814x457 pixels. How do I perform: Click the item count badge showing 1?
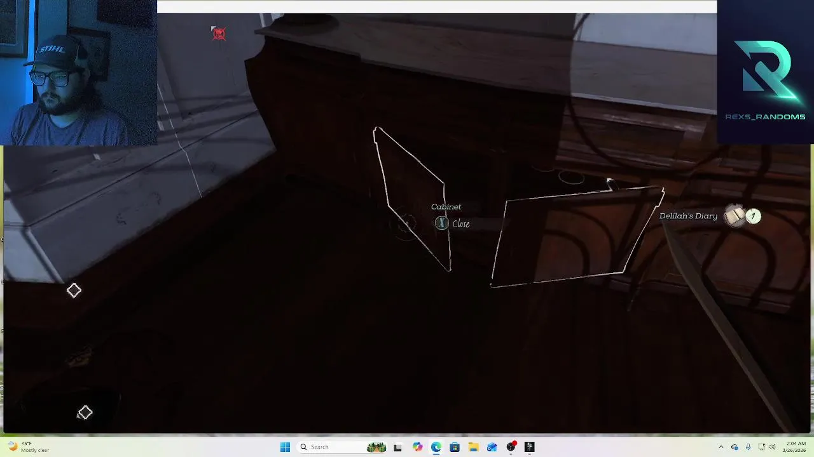(754, 216)
